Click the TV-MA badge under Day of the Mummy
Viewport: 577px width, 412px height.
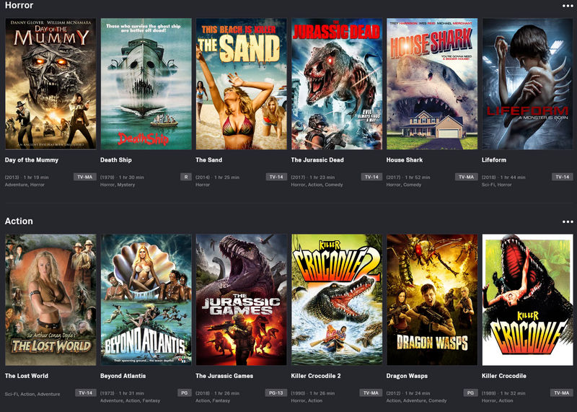pos(84,177)
